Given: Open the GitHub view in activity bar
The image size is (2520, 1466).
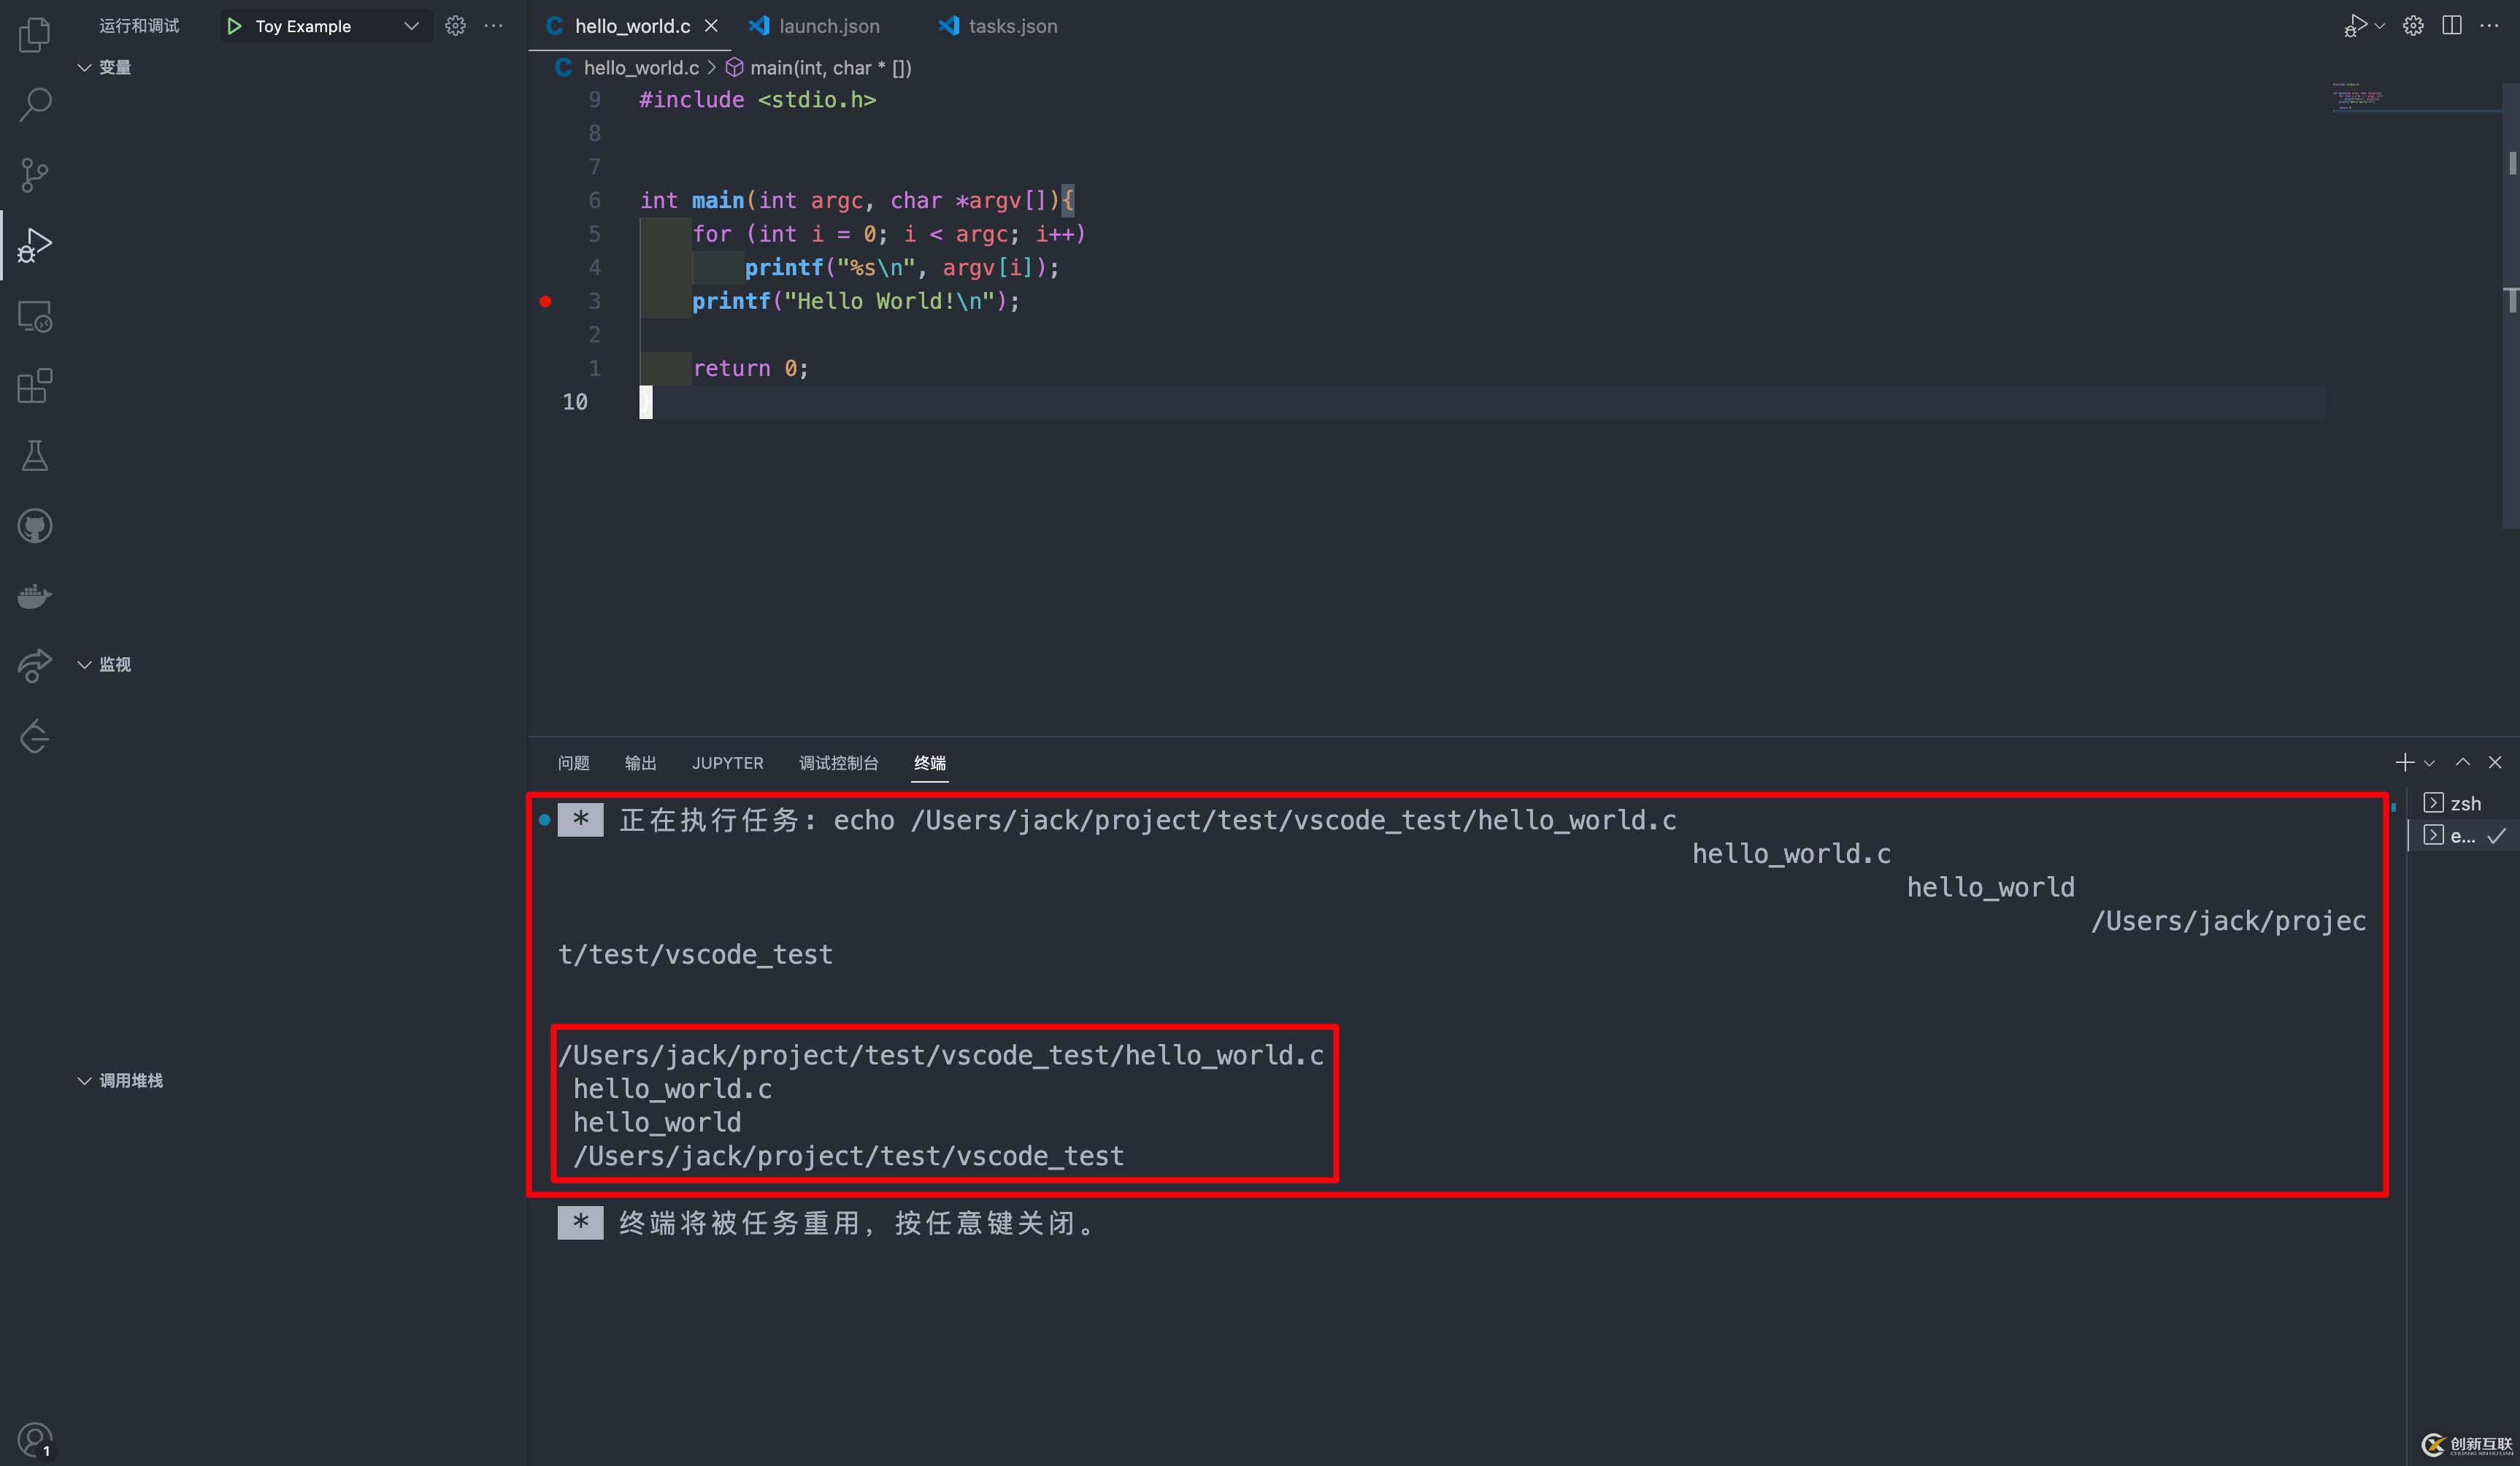Looking at the screenshot, I should click(x=35, y=526).
